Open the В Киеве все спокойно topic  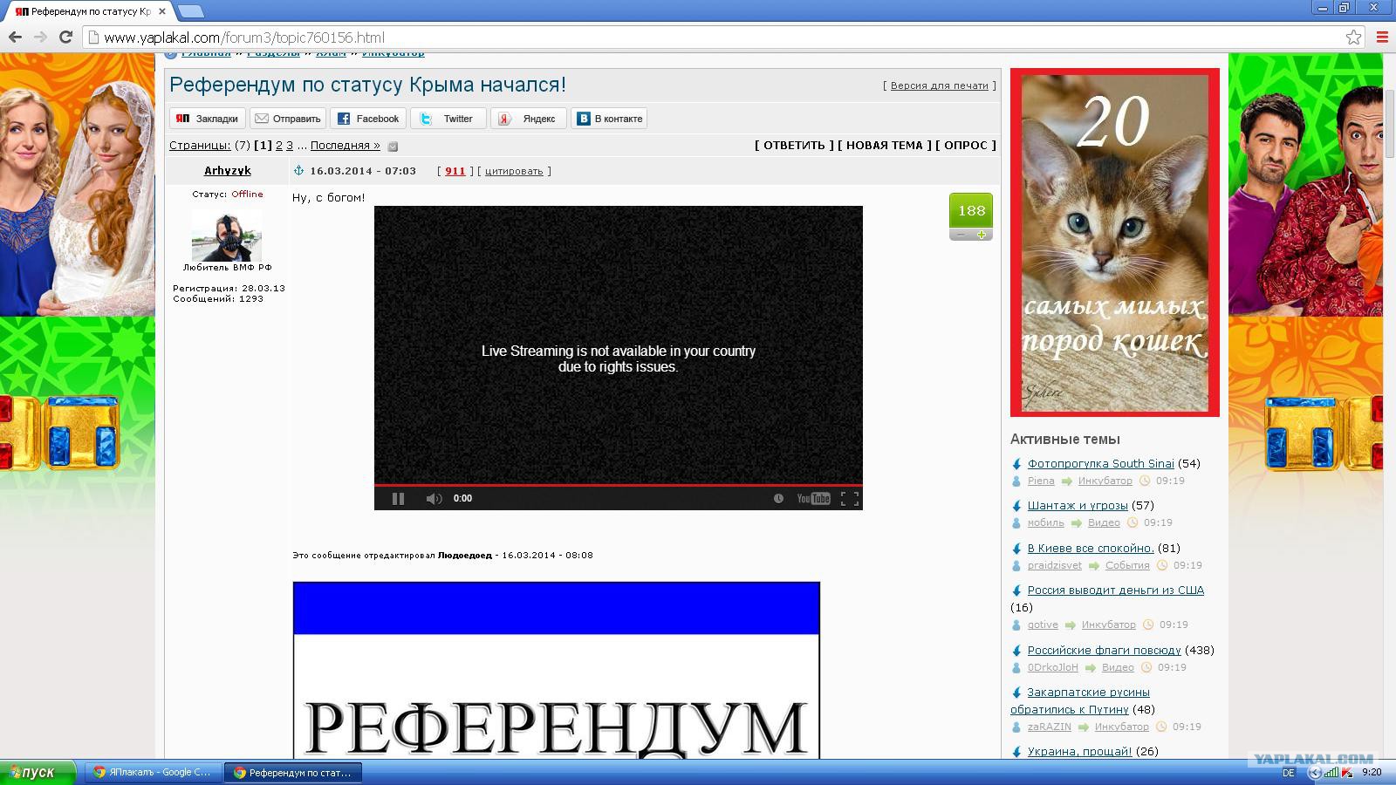(x=1091, y=548)
